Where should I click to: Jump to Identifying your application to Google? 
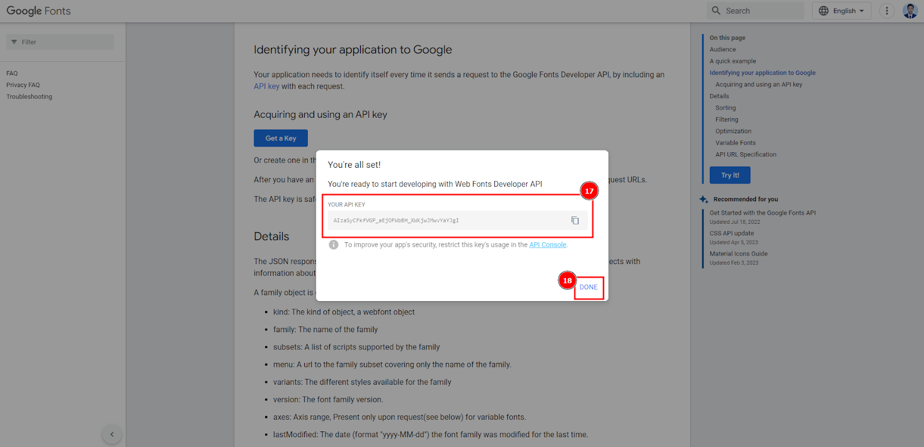[762, 73]
